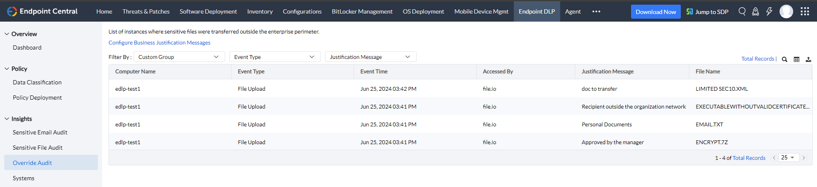
Task: Open Configure Business Justification Messages link
Action: tap(159, 42)
